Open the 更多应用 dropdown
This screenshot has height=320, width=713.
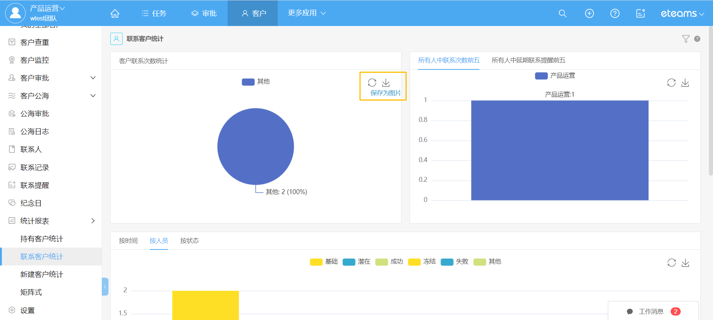click(306, 13)
